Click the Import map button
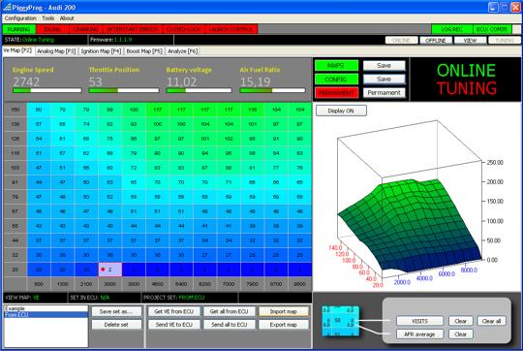The image size is (523, 351). pos(284,311)
